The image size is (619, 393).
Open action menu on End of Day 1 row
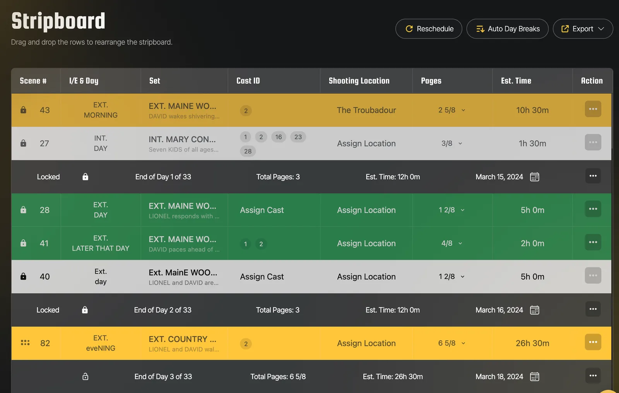coord(593,176)
